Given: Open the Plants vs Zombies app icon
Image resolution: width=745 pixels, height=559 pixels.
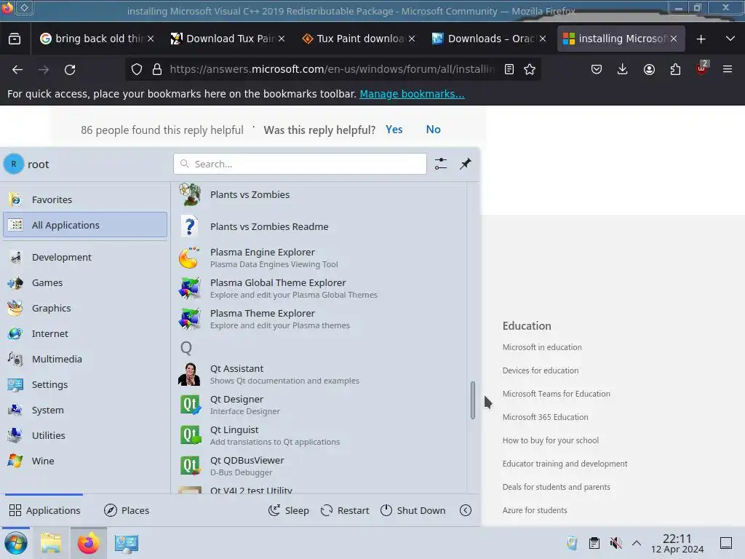Looking at the screenshot, I should tap(190, 195).
